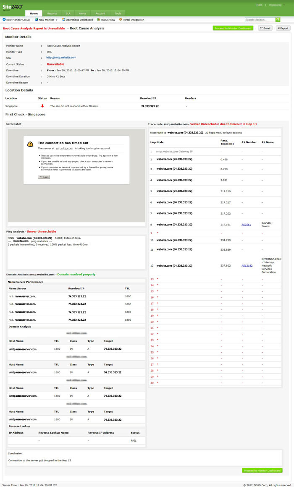Viewport: 294px width, 487px height.
Task: Go to the SLA tab
Action: click(68, 13)
